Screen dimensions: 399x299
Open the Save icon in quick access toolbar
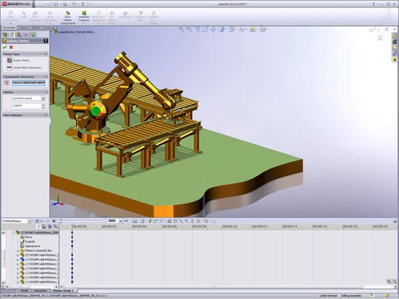[57, 4]
